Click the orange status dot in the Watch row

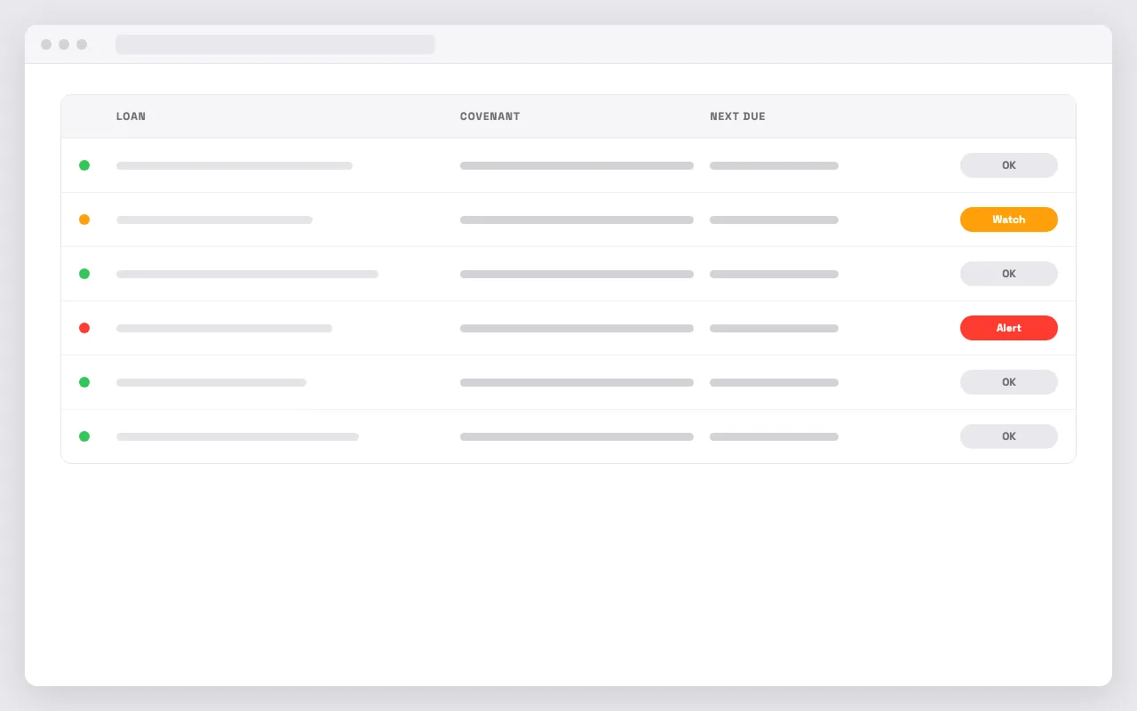84,220
